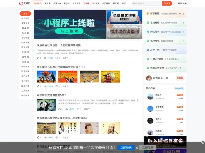Click the 积分商城 green icon
Screen dimensions: 205x153
[147, 41]
